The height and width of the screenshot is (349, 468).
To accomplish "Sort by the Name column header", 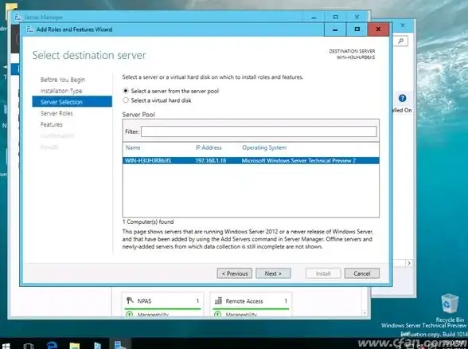I will (133, 147).
